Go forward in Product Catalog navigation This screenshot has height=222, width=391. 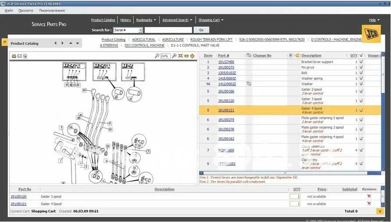(x=63, y=43)
